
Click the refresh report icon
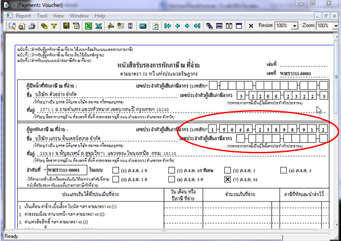pyautogui.click(x=155, y=26)
